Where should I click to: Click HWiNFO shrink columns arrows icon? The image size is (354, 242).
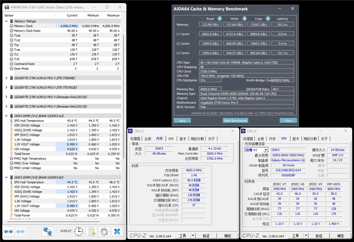click(20, 231)
